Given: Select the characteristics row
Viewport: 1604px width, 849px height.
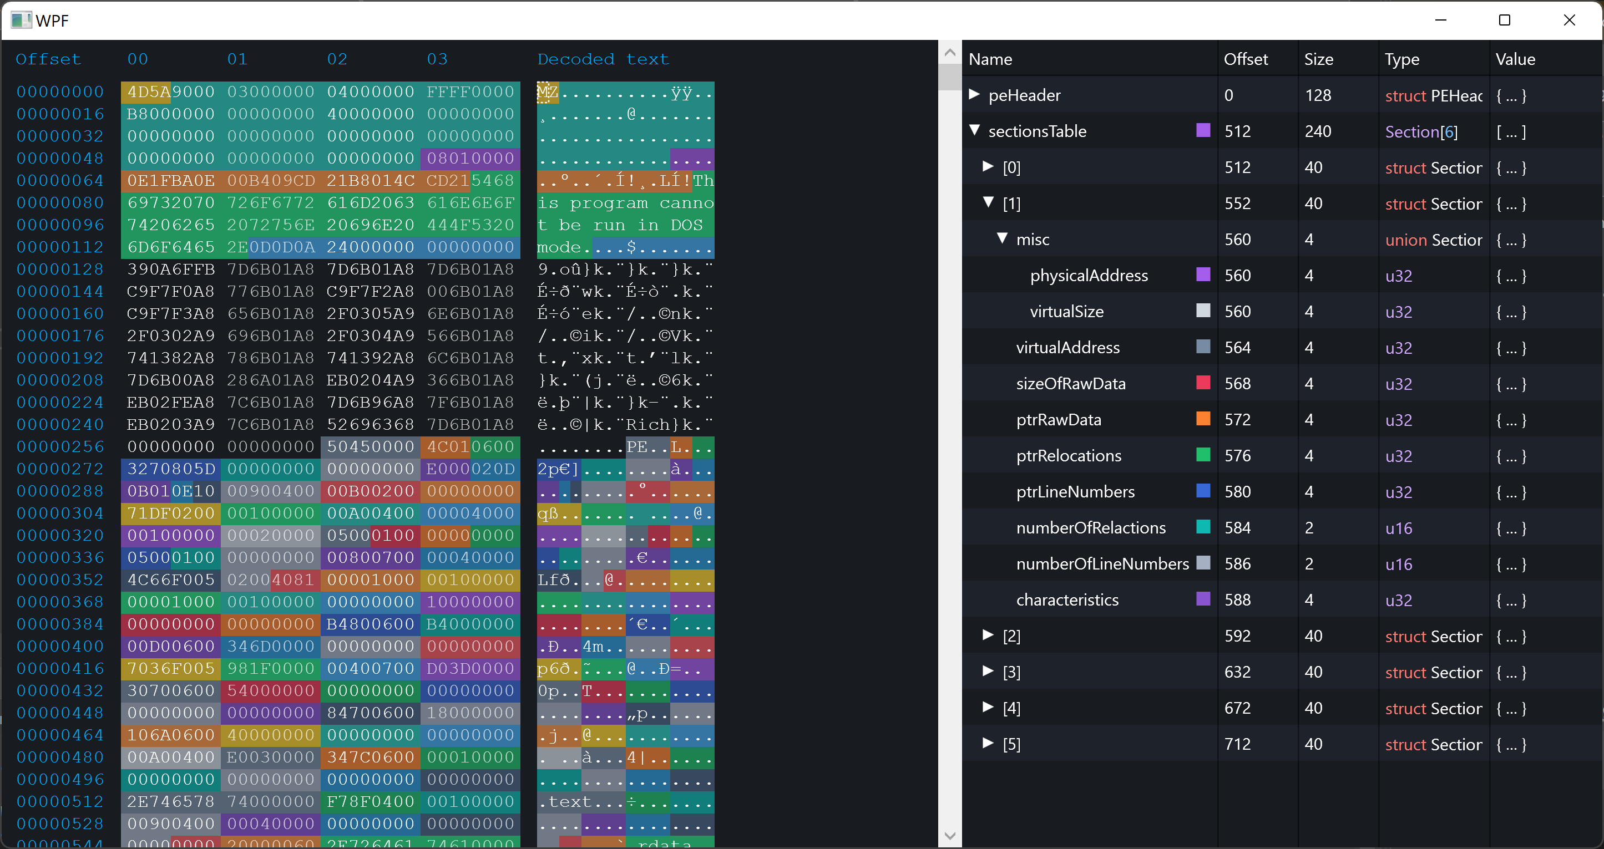Looking at the screenshot, I should pos(1067,600).
